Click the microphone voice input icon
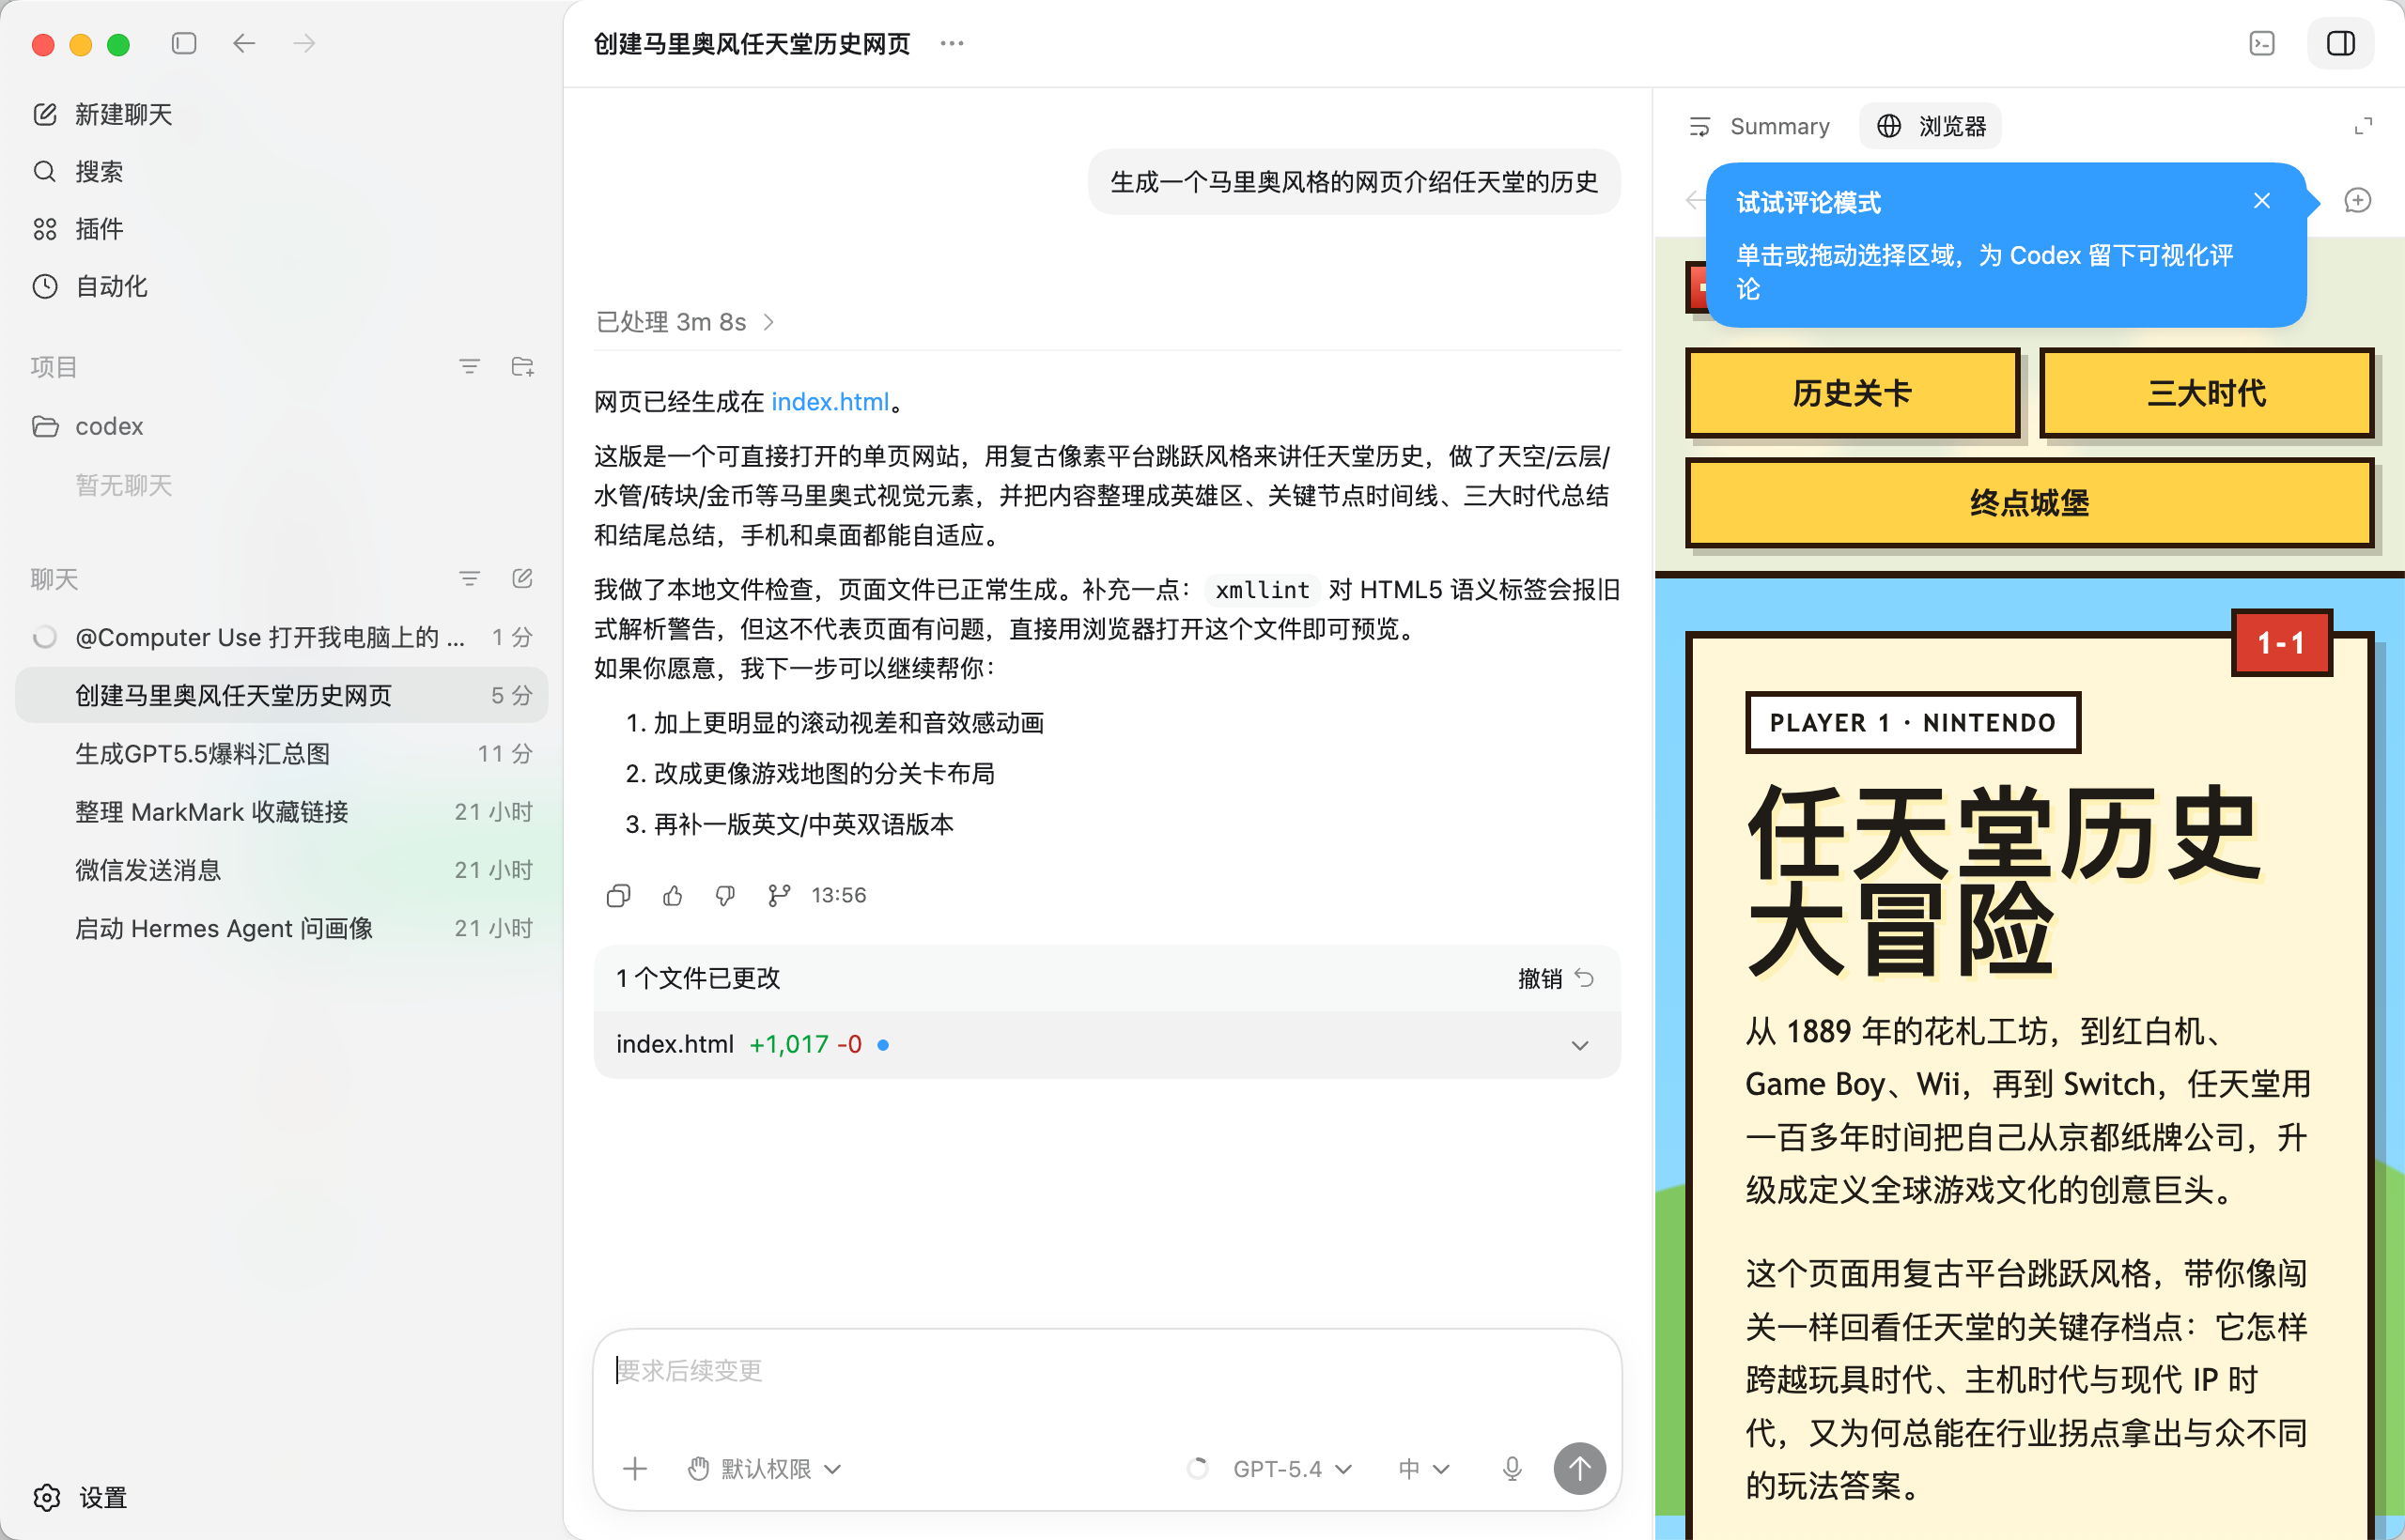Screen dimensions: 2405x1540 (1512, 1468)
